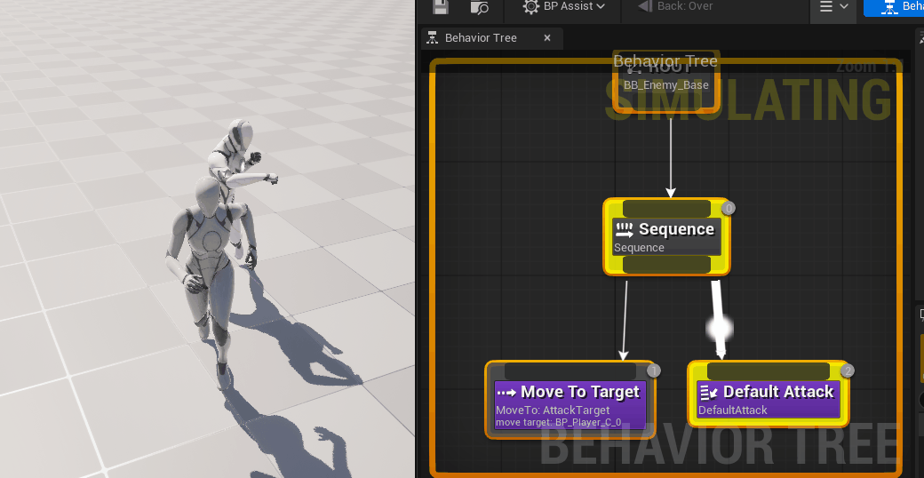Click the Browse to asset magnifier icon
Viewport: 924px width, 478px height.
click(479, 7)
